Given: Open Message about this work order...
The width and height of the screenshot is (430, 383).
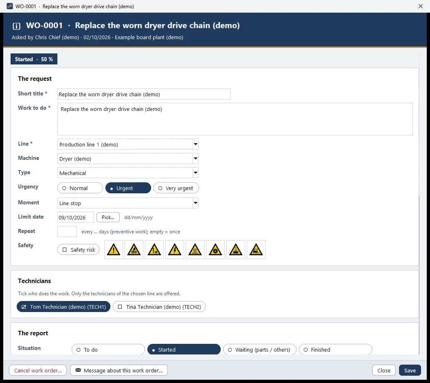Looking at the screenshot, I should (x=119, y=370).
